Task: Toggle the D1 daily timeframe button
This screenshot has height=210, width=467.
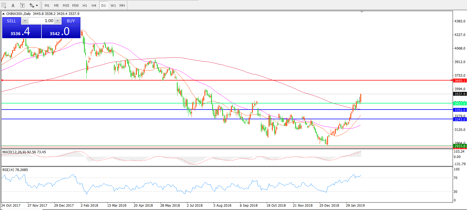Action: pyautogui.click(x=103, y=6)
